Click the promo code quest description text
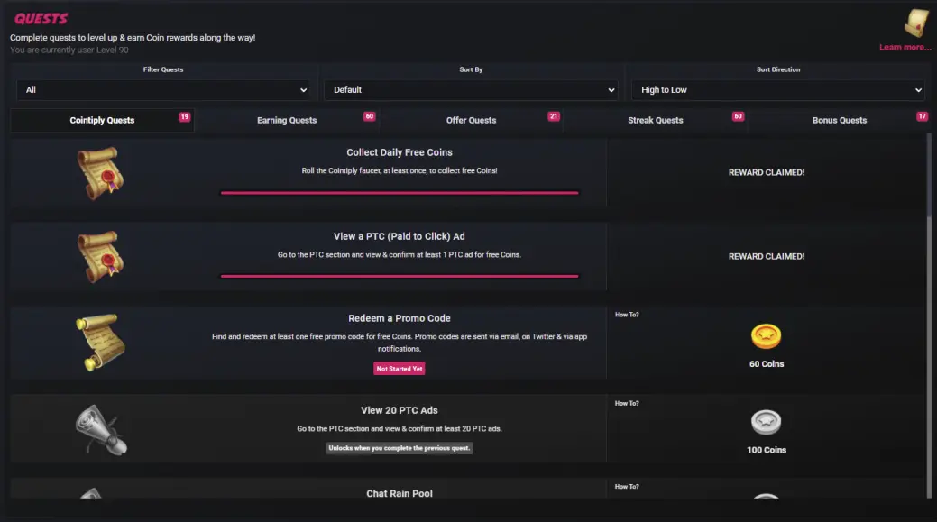 click(x=400, y=343)
